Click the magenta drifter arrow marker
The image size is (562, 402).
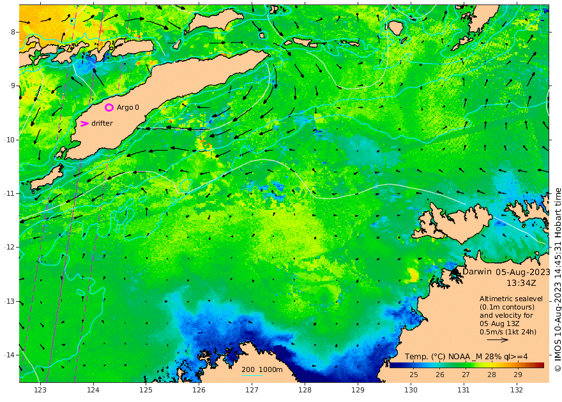[84, 124]
